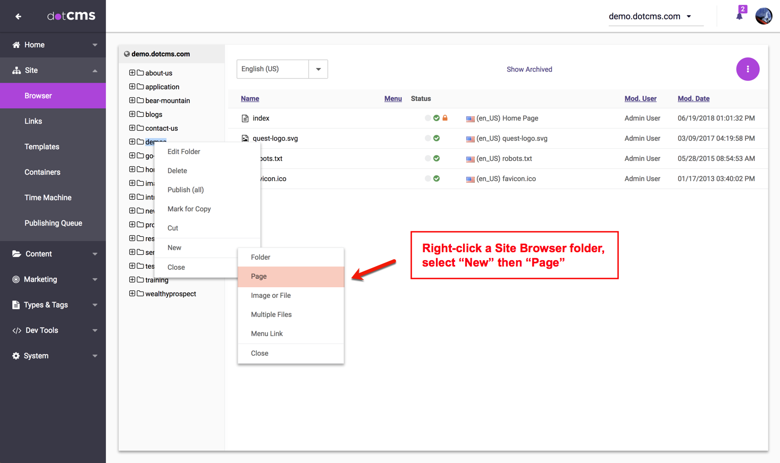Viewport: 780px width, 463px height.
Task: Click the globe icon beside demo.dotcms.com
Action: [127, 54]
